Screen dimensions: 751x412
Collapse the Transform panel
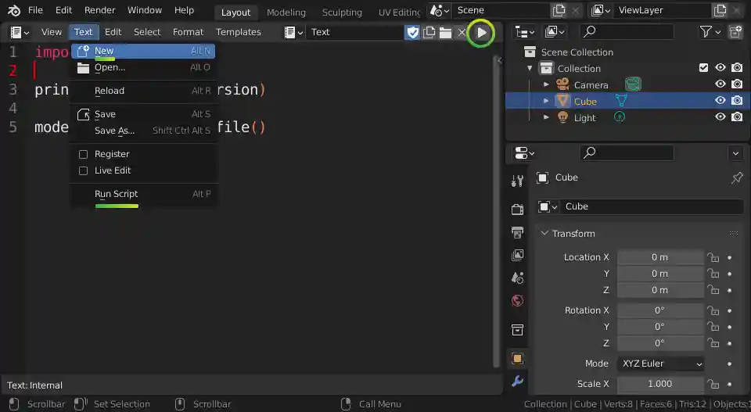544,233
